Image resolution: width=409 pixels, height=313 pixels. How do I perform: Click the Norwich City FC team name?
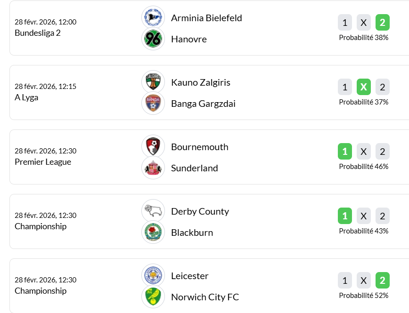[x=205, y=297]
